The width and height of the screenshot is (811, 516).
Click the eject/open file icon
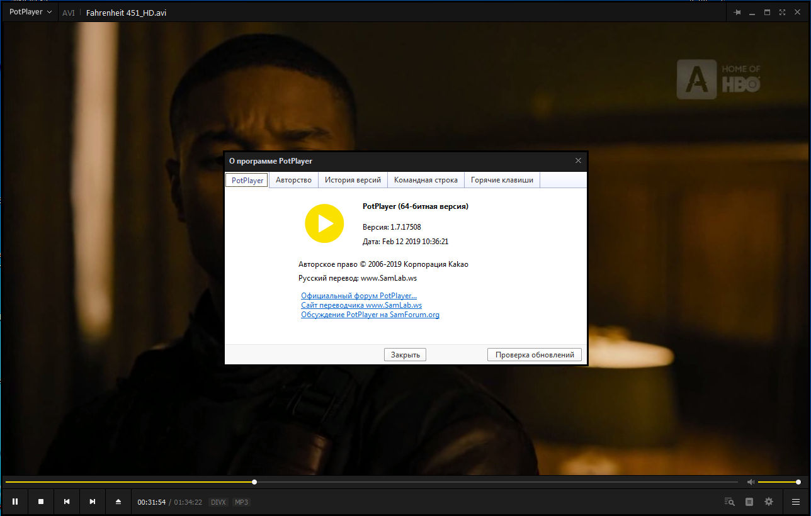(x=118, y=502)
